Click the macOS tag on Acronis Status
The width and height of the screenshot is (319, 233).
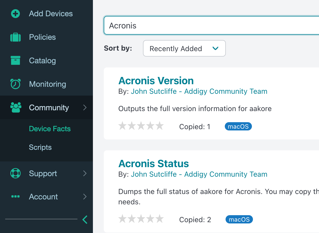(x=239, y=219)
